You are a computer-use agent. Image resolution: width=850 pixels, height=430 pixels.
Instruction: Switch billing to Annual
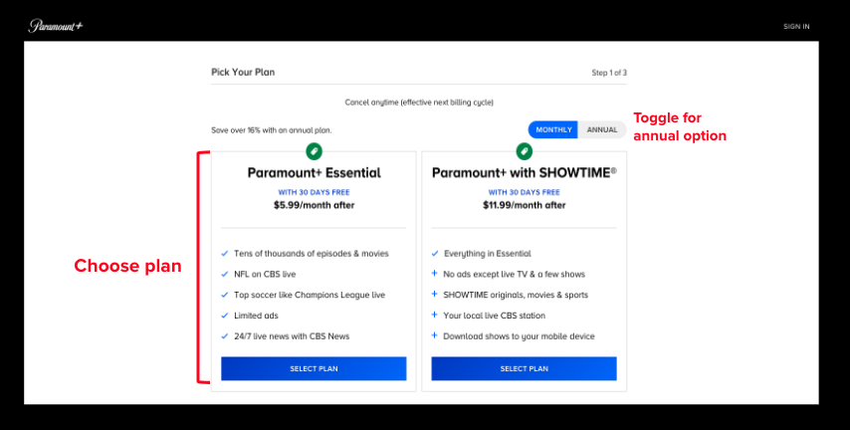click(602, 129)
